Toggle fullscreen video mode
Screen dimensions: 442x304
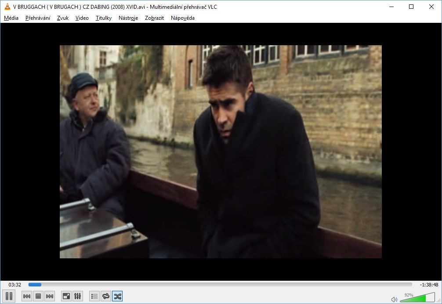[x=66, y=296]
